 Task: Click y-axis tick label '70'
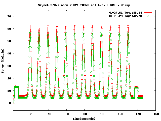pyautogui.click(x=9, y=16)
